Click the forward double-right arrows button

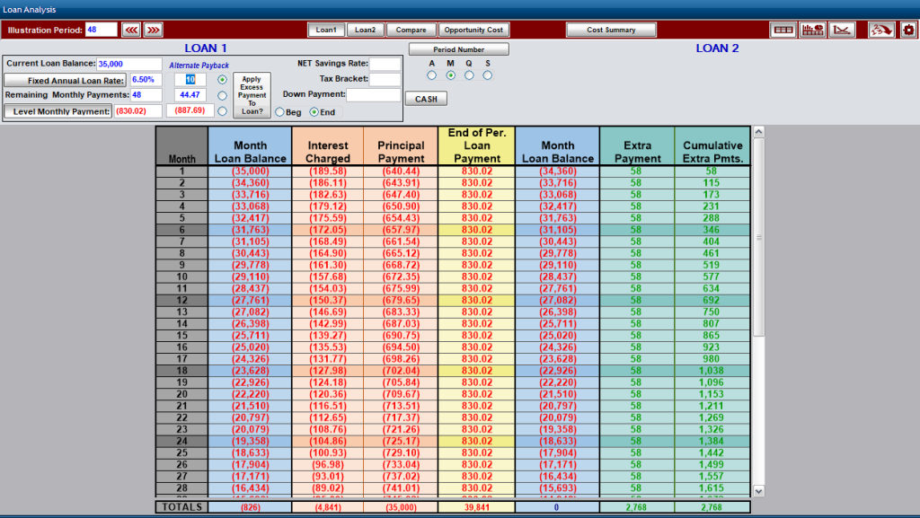coord(153,30)
